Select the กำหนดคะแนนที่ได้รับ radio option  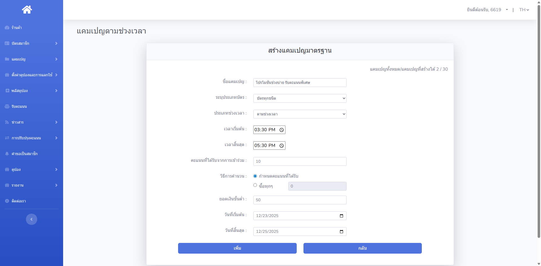(255, 176)
